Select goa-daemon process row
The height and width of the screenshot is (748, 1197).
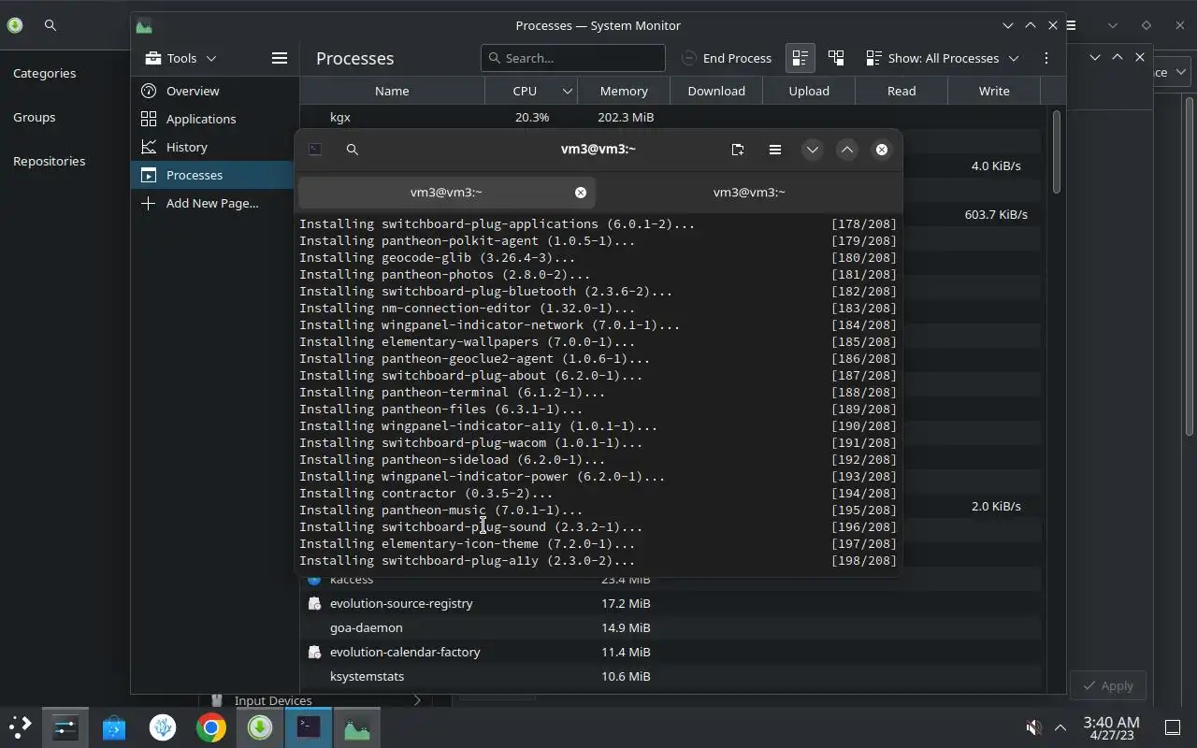(670, 627)
